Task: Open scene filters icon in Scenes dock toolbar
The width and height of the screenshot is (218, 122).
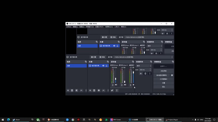Action: [x=77, y=90]
